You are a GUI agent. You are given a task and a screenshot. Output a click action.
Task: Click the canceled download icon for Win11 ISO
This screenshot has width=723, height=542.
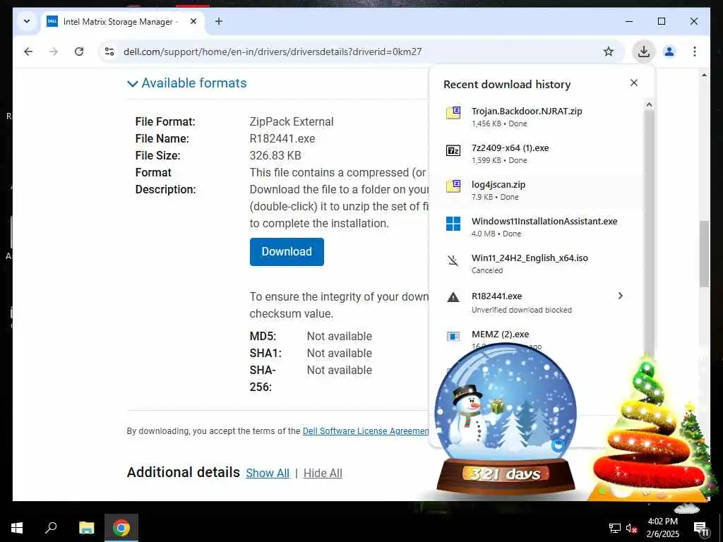(453, 260)
